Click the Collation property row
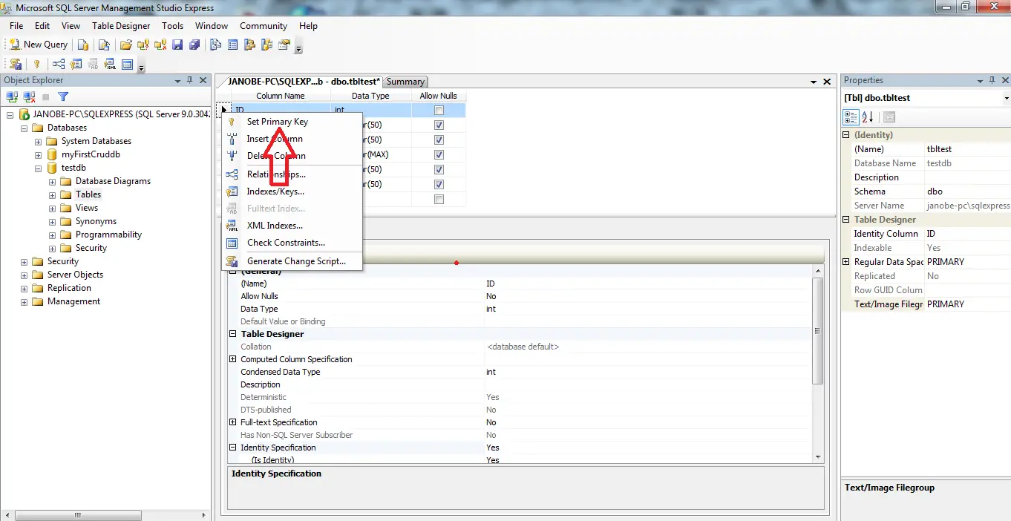Viewport: 1011px width, 521px height. pos(520,347)
